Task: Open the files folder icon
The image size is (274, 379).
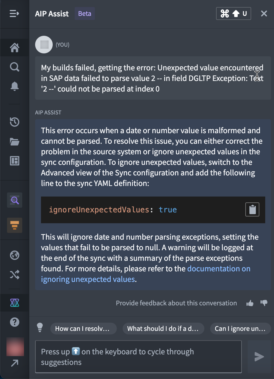Action: click(x=14, y=142)
